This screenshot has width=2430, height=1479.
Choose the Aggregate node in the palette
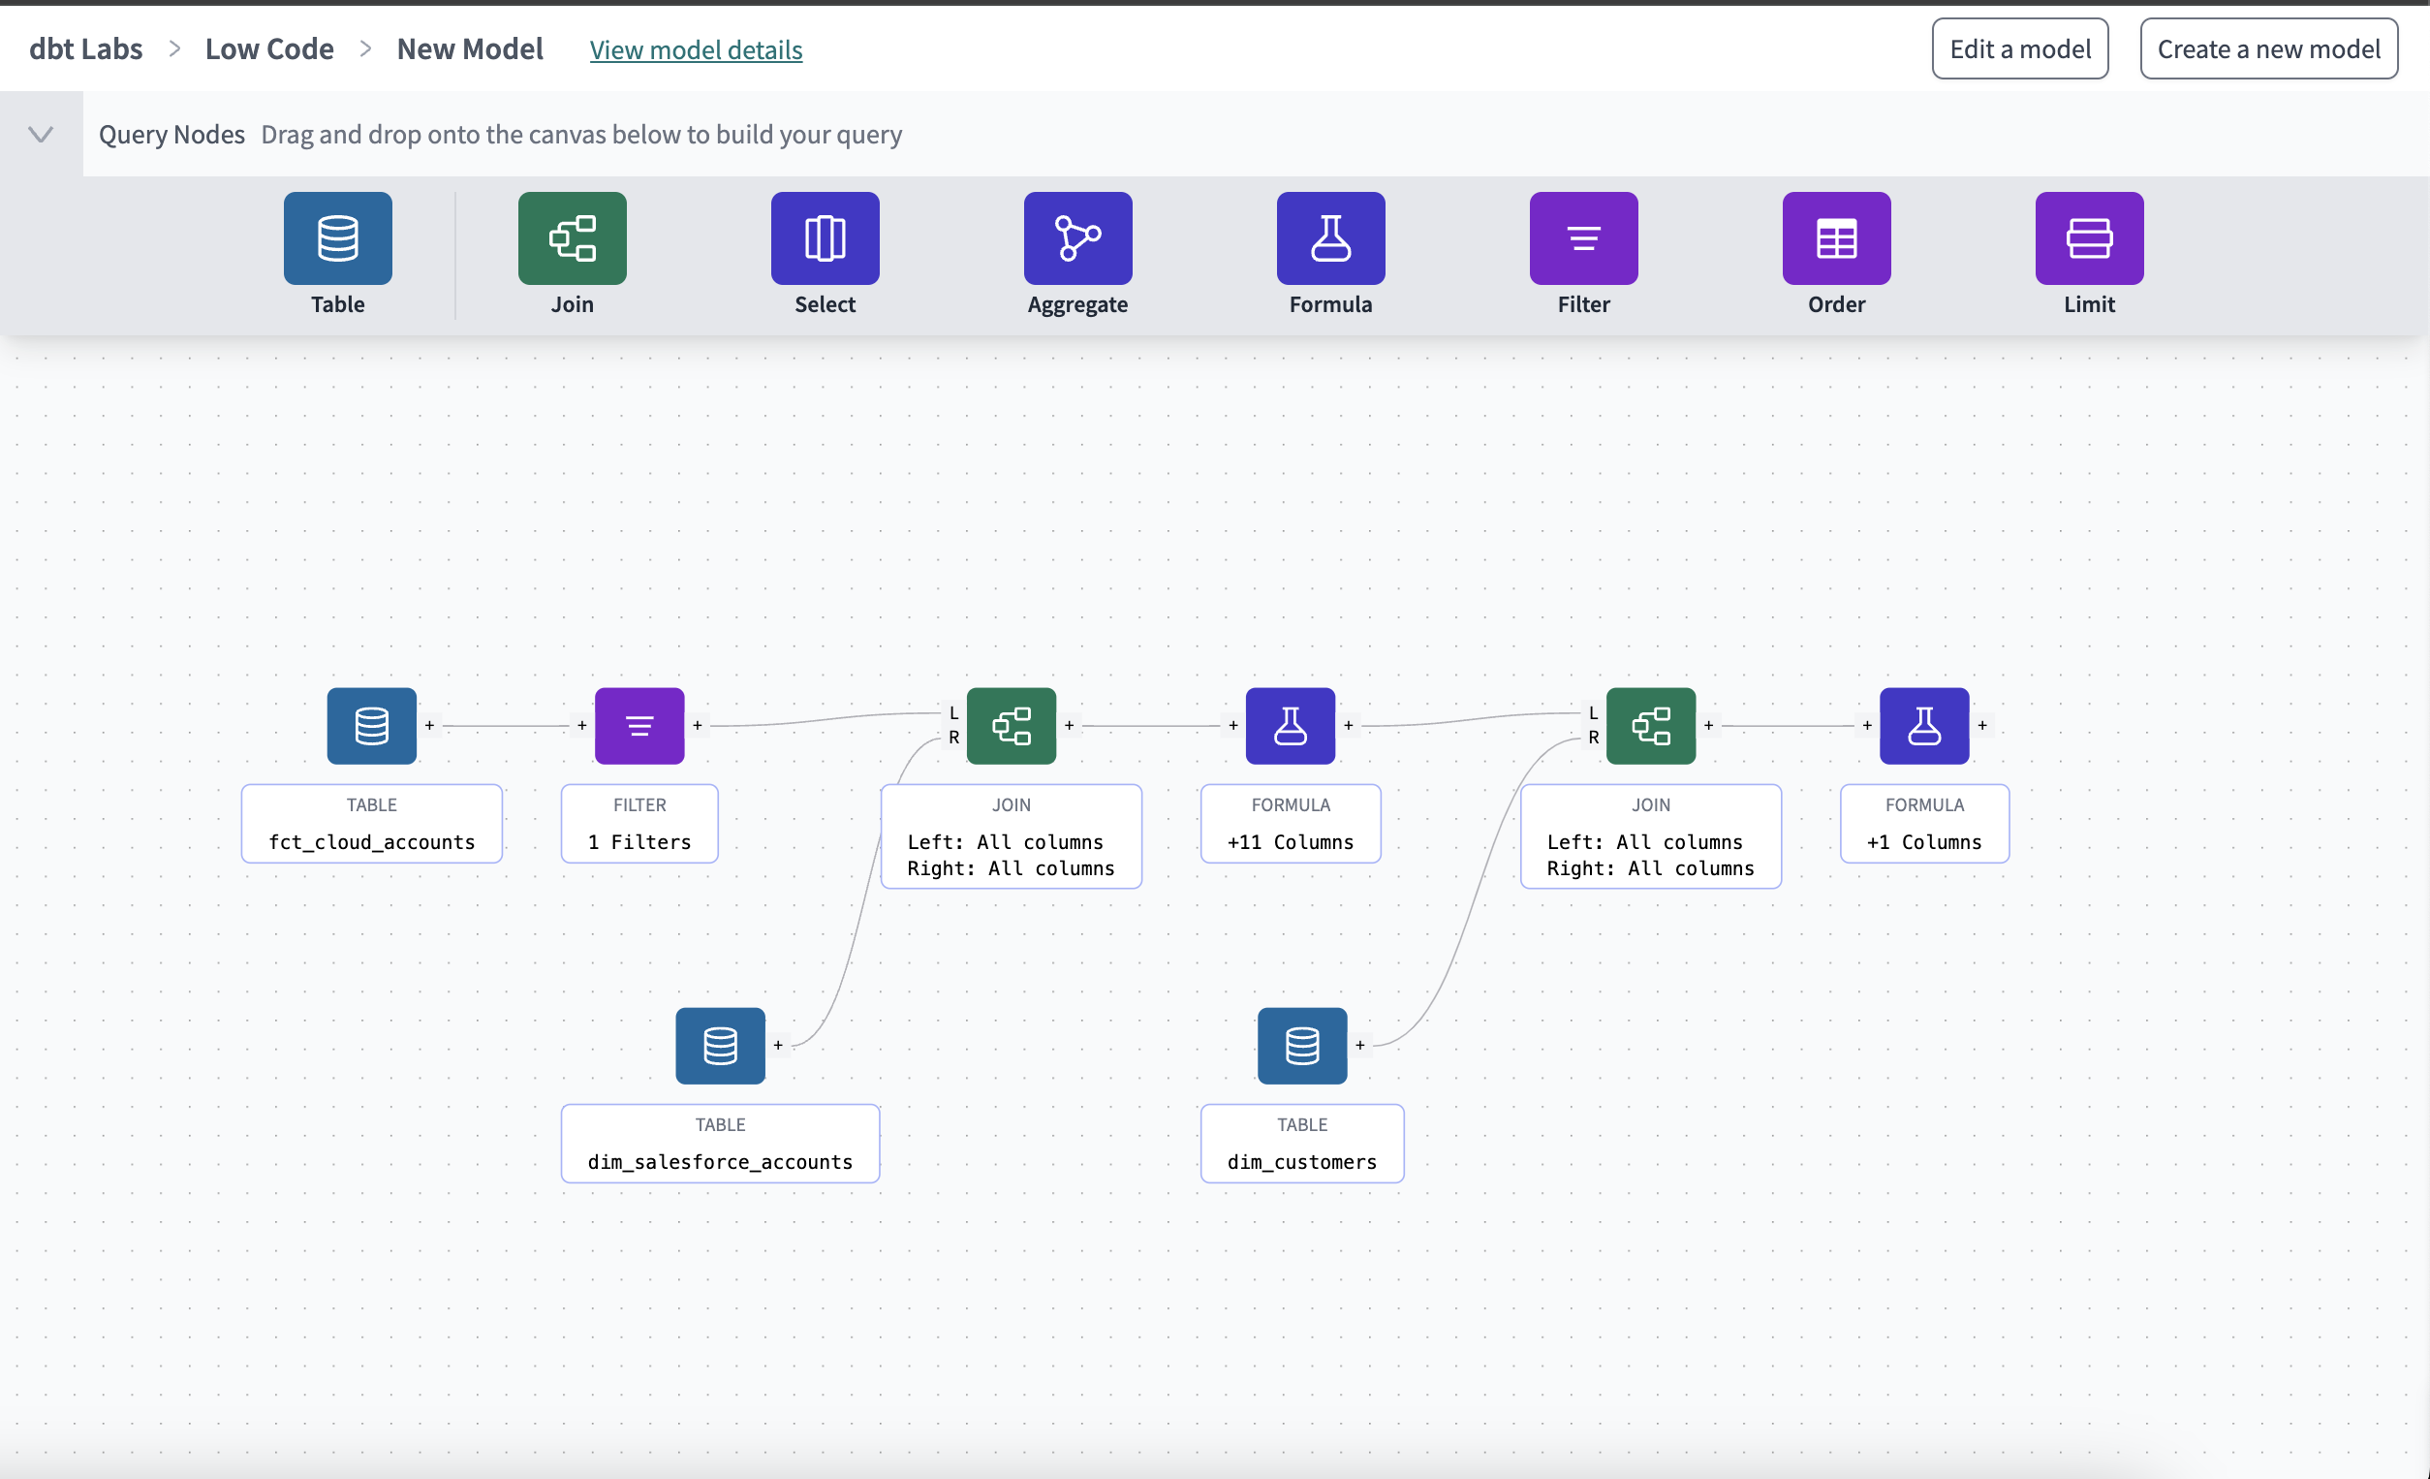point(1077,237)
